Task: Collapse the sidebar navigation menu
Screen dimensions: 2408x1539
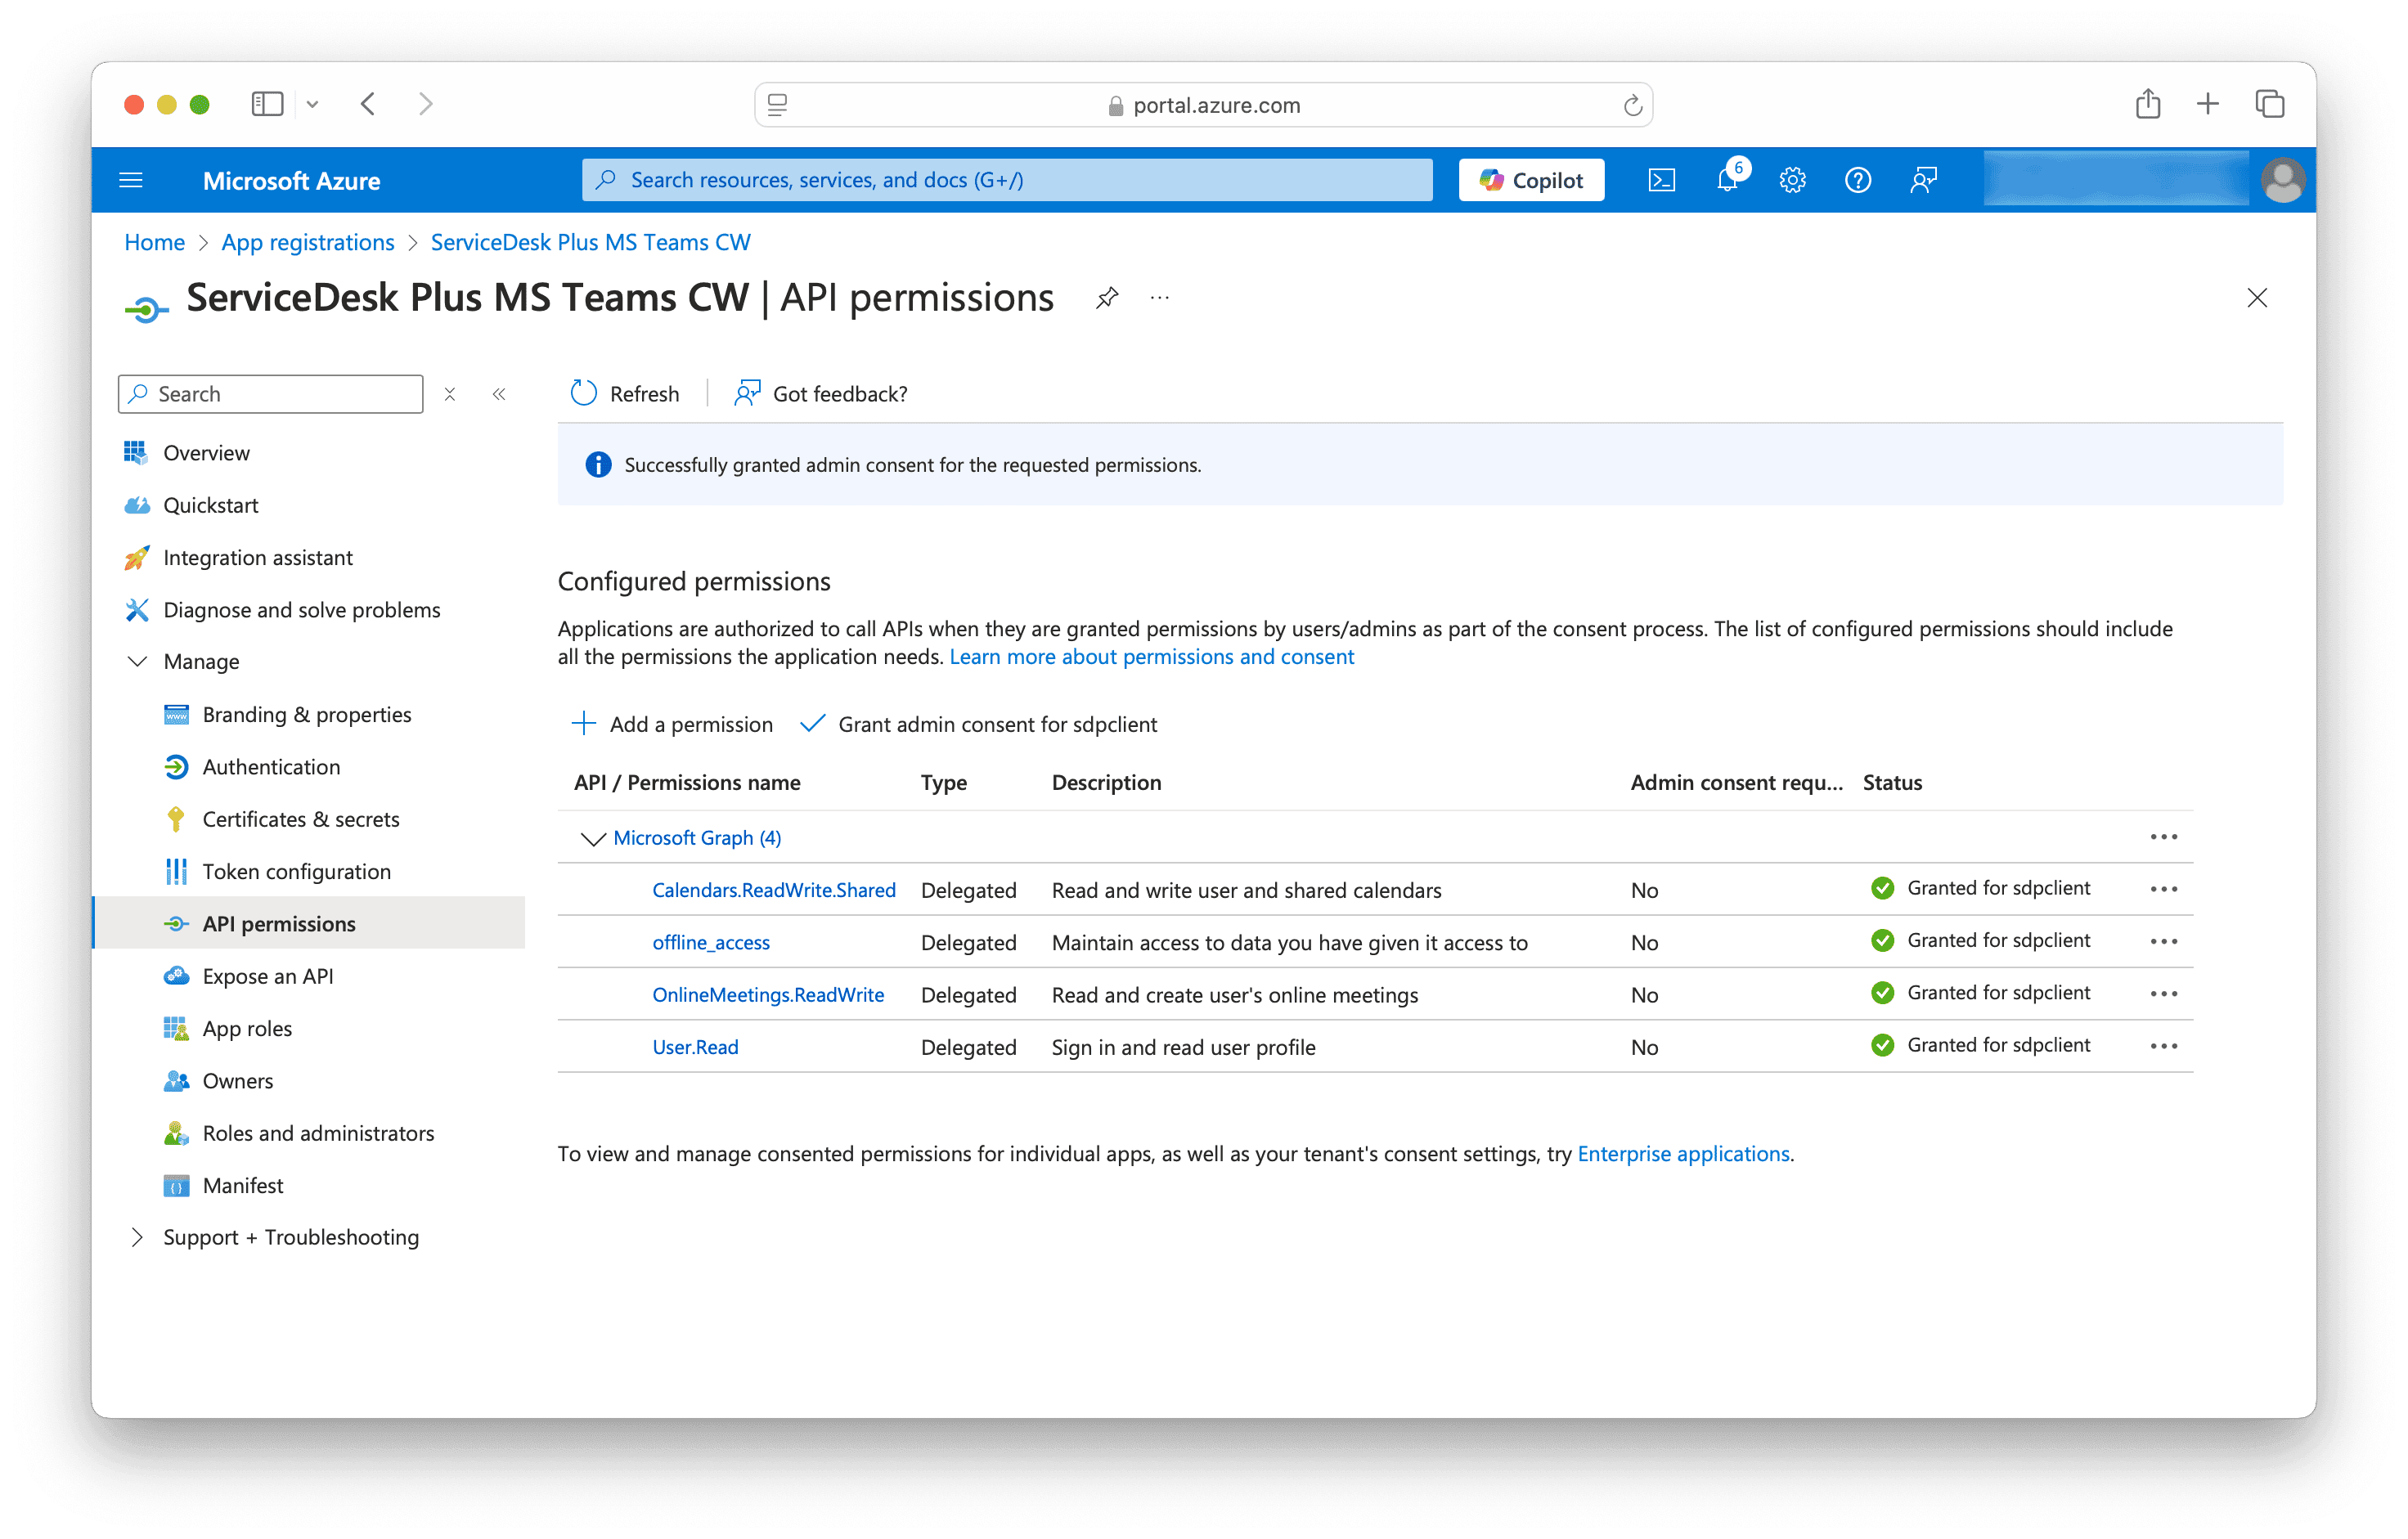Action: click(499, 394)
